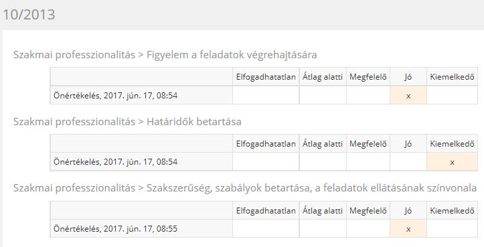Click Önértékelés 08:55 row label
Image resolution: width=484 pixels, height=247 pixels.
coord(115,229)
